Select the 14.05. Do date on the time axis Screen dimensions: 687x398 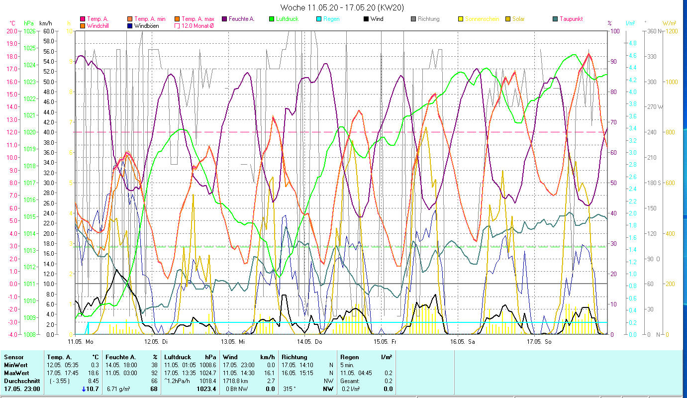click(x=309, y=342)
